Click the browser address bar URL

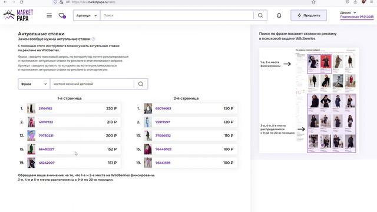click(94, 2)
